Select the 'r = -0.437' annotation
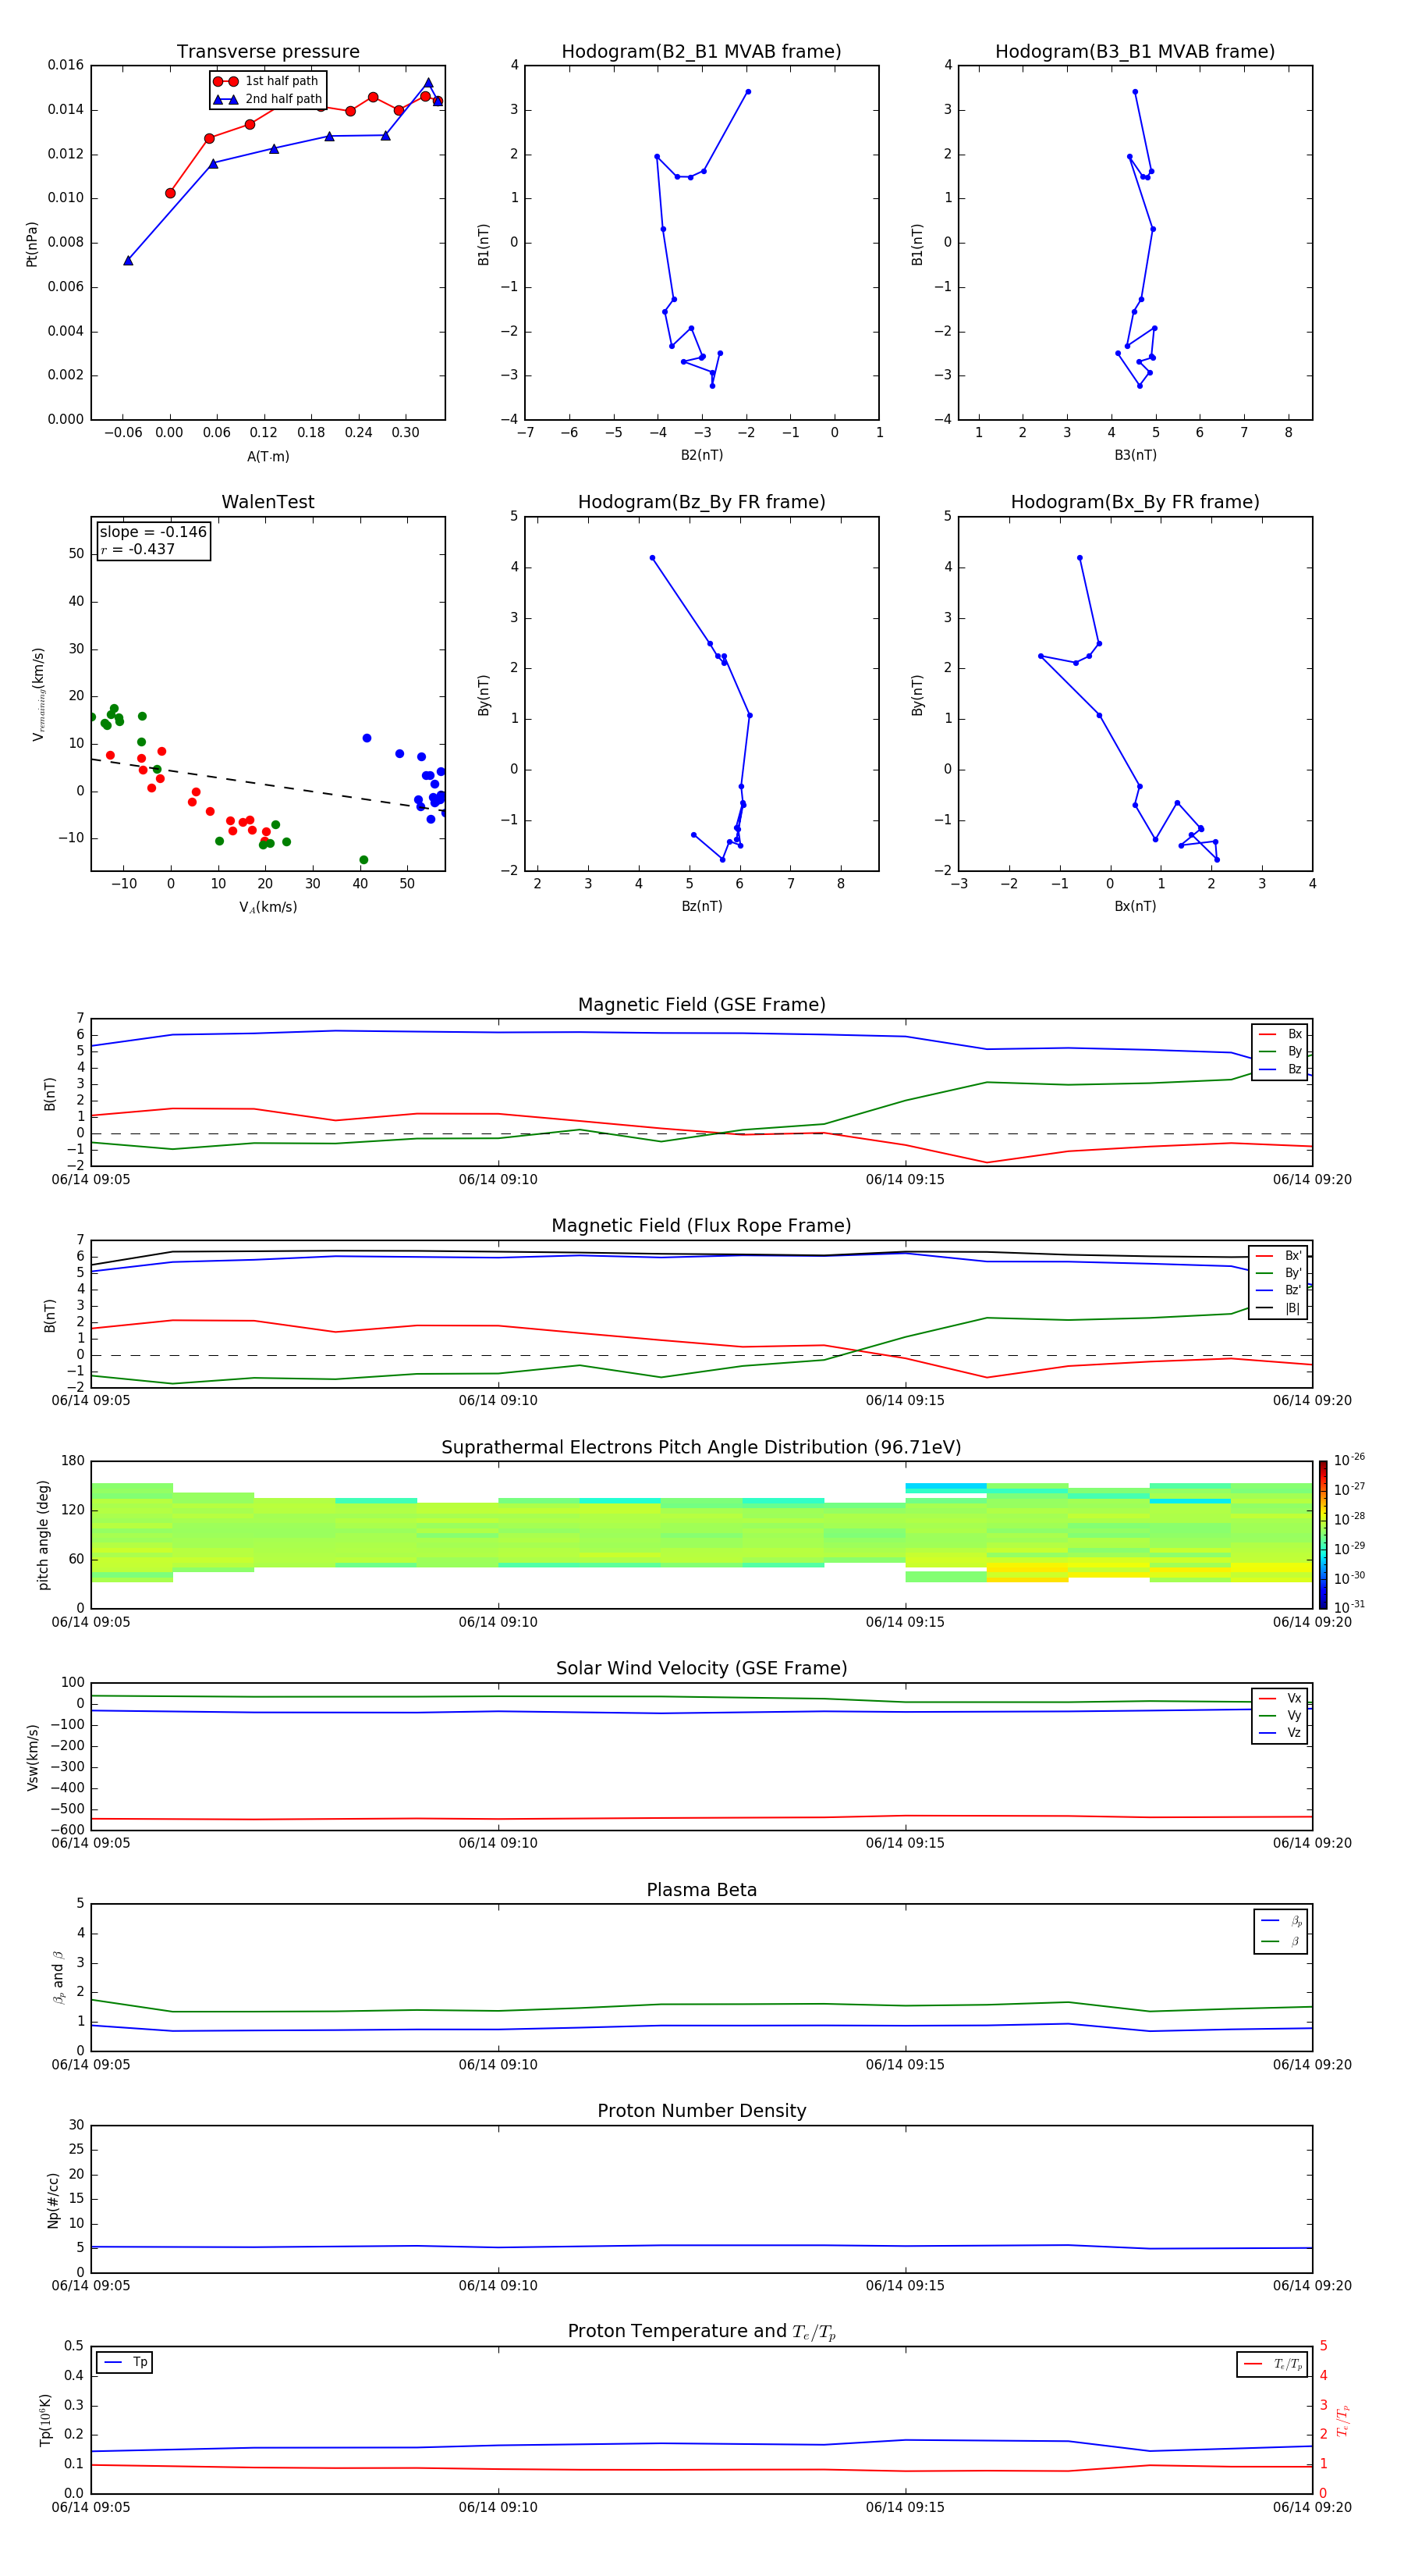 click(138, 549)
